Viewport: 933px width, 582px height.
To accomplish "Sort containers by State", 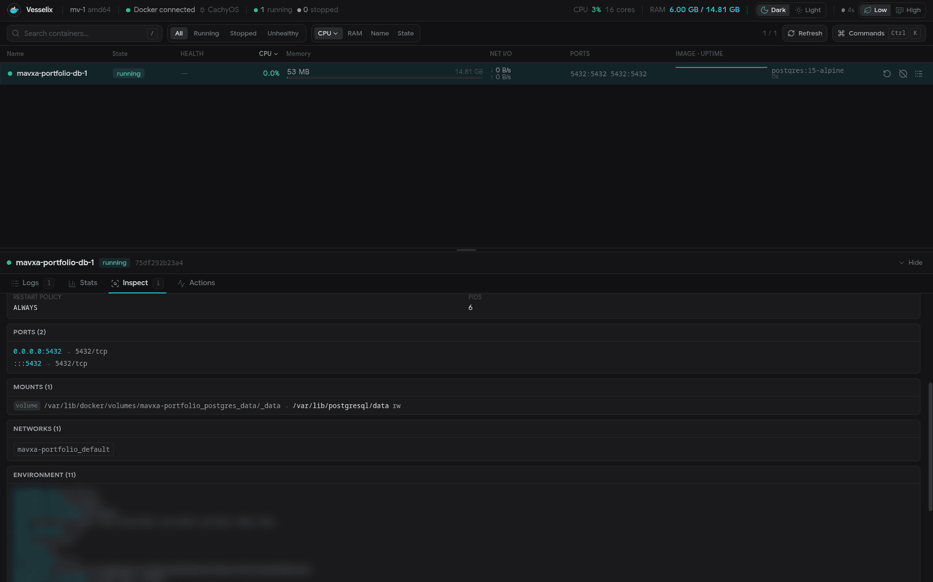I will pyautogui.click(x=405, y=34).
